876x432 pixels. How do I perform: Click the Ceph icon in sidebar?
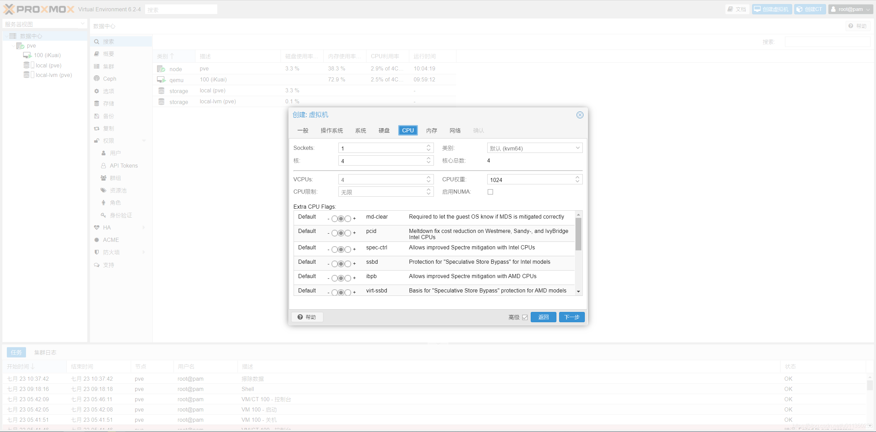click(x=97, y=79)
